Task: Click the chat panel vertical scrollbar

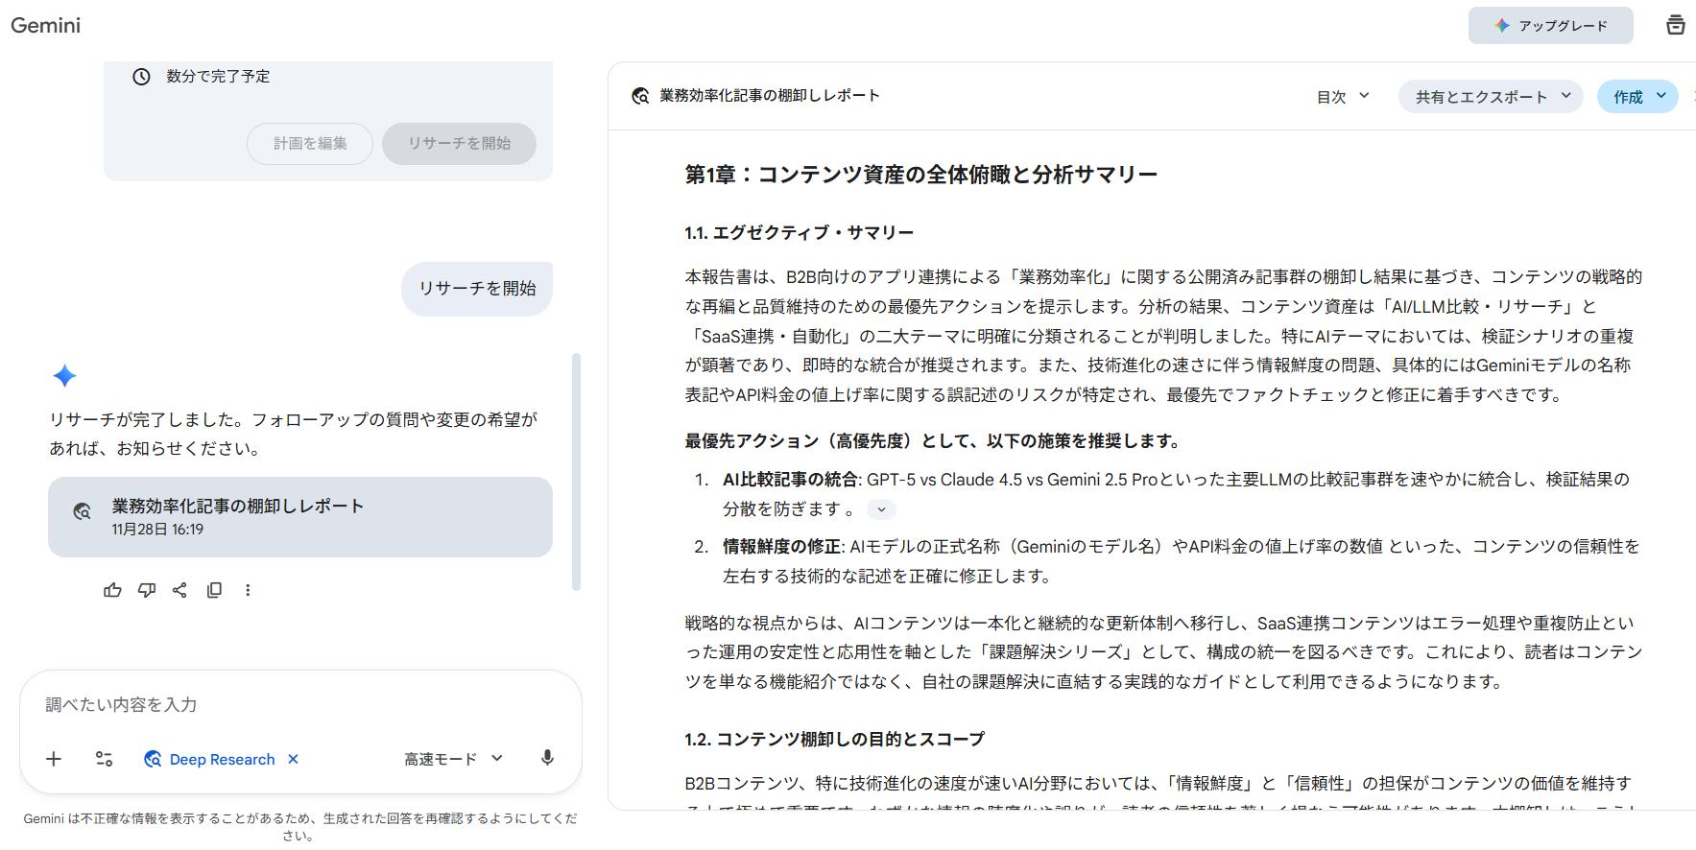Action: coord(576,472)
